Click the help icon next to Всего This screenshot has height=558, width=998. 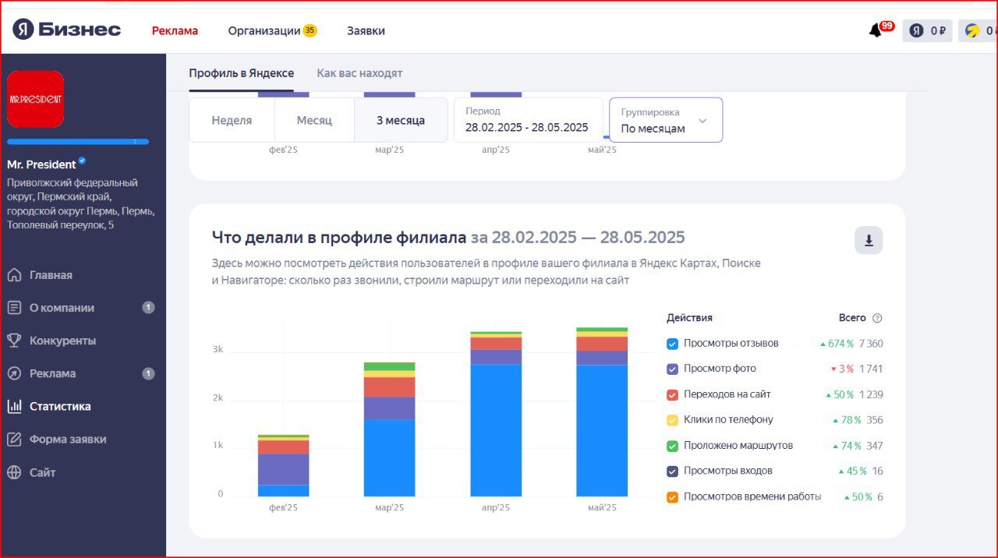[877, 318]
